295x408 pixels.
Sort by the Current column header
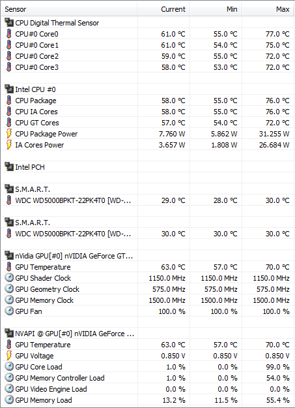tap(163, 9)
